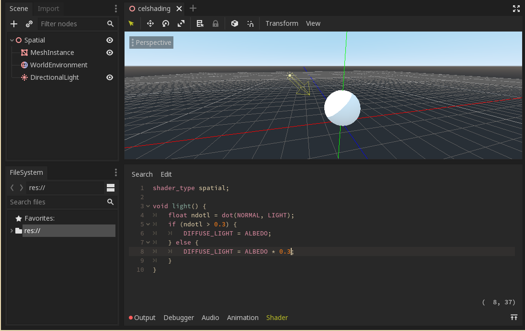Add a new scene tab

coord(193,8)
